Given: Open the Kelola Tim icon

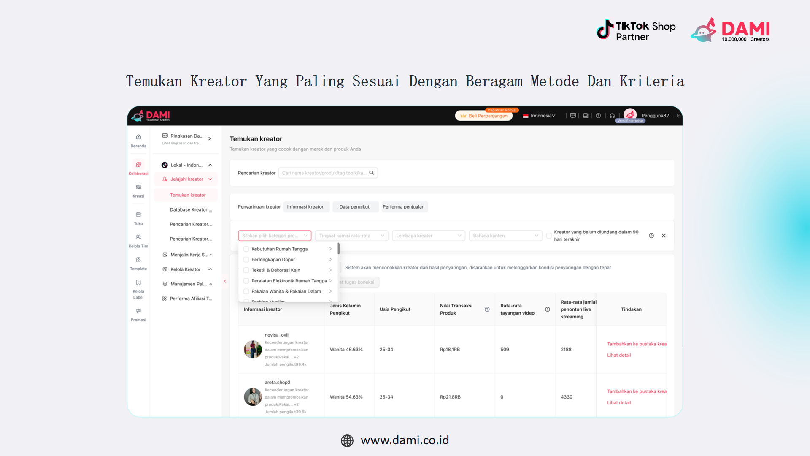Looking at the screenshot, I should tap(138, 237).
